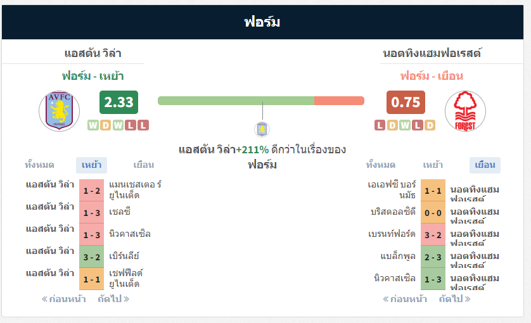Image resolution: width=531 pixels, height=323 pixels.
Task: Click Nottingham Forest's 0.75 form rating box
Action: (x=406, y=102)
